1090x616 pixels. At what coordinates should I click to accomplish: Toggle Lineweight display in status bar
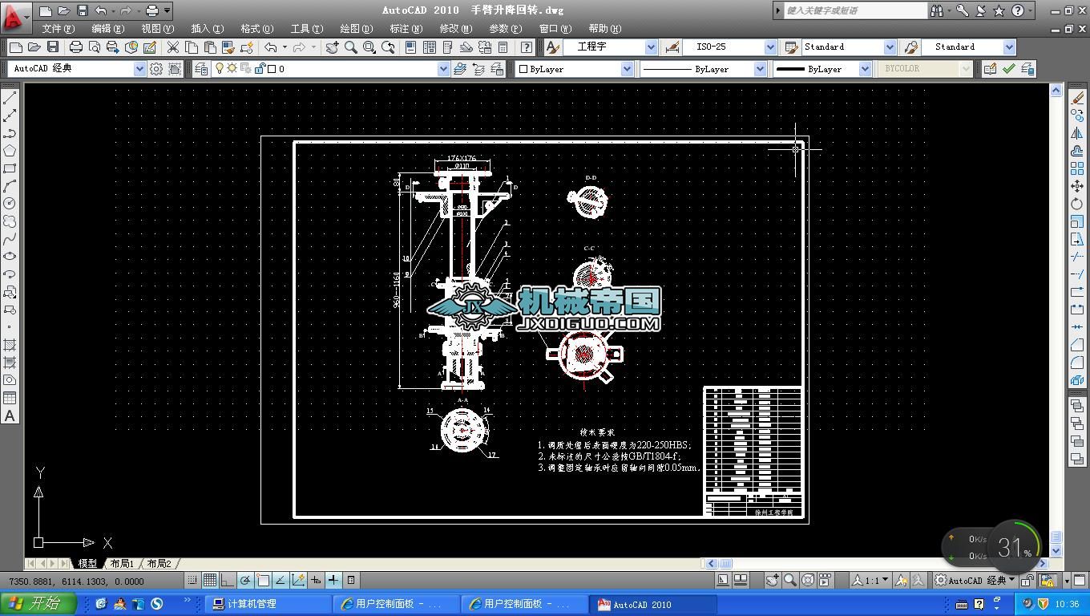333,581
